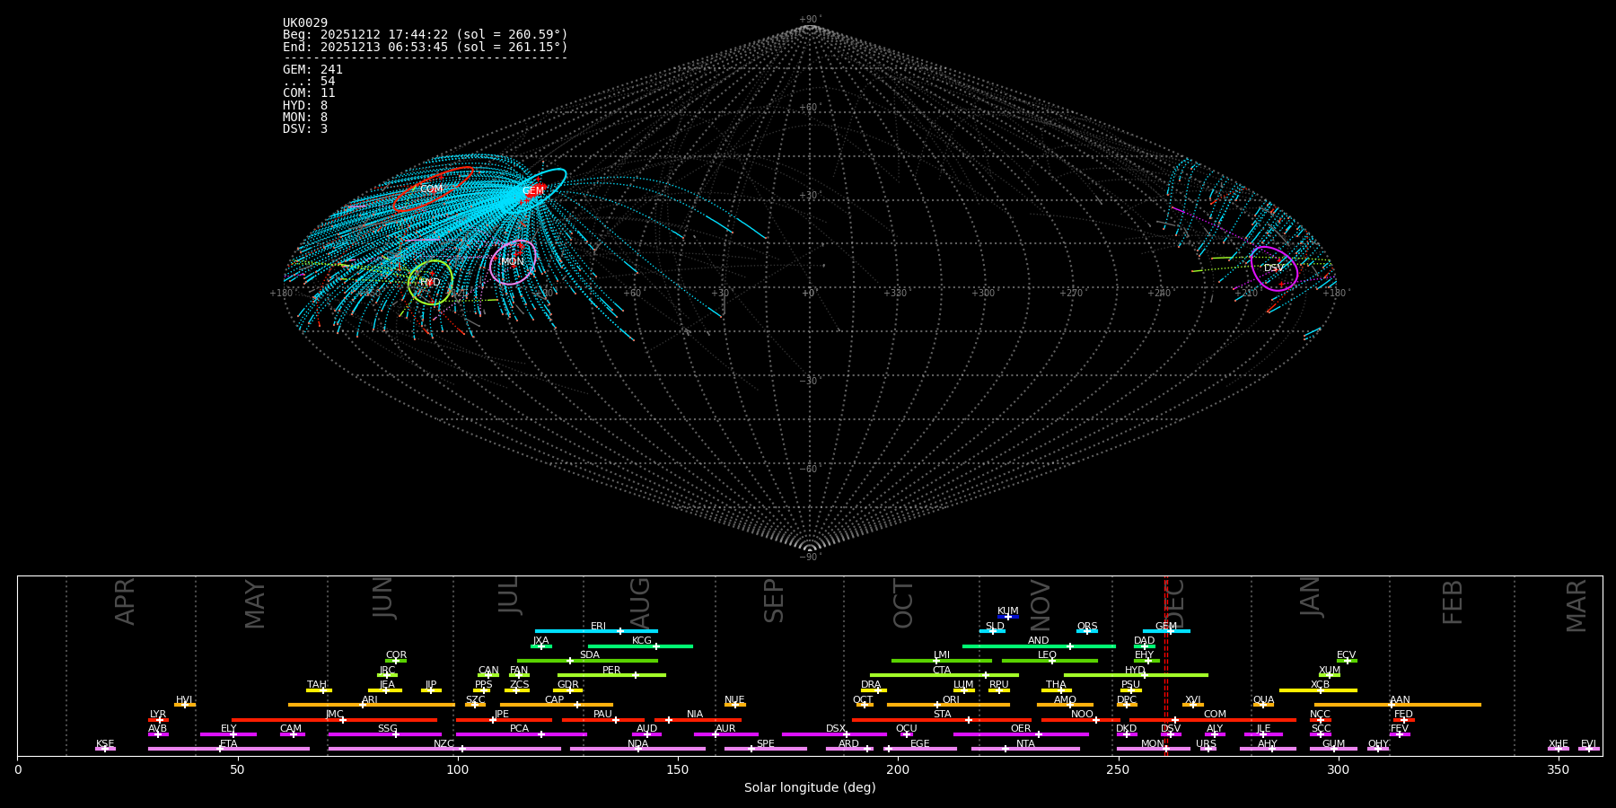1616x808 pixels.
Task: Click the −90° label at map bottom
Action: (x=810, y=558)
